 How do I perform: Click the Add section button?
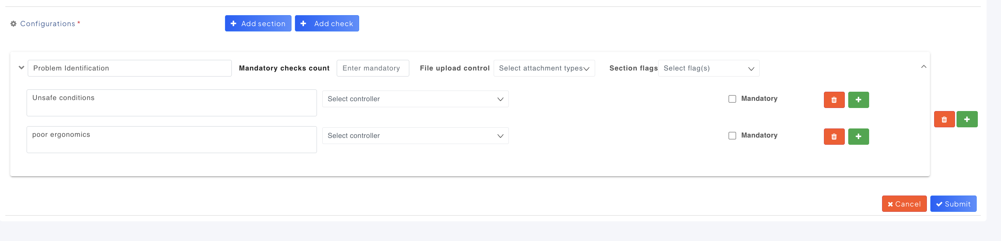tap(258, 23)
